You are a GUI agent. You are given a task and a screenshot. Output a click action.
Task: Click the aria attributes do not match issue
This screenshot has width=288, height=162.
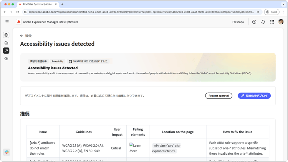(42, 148)
